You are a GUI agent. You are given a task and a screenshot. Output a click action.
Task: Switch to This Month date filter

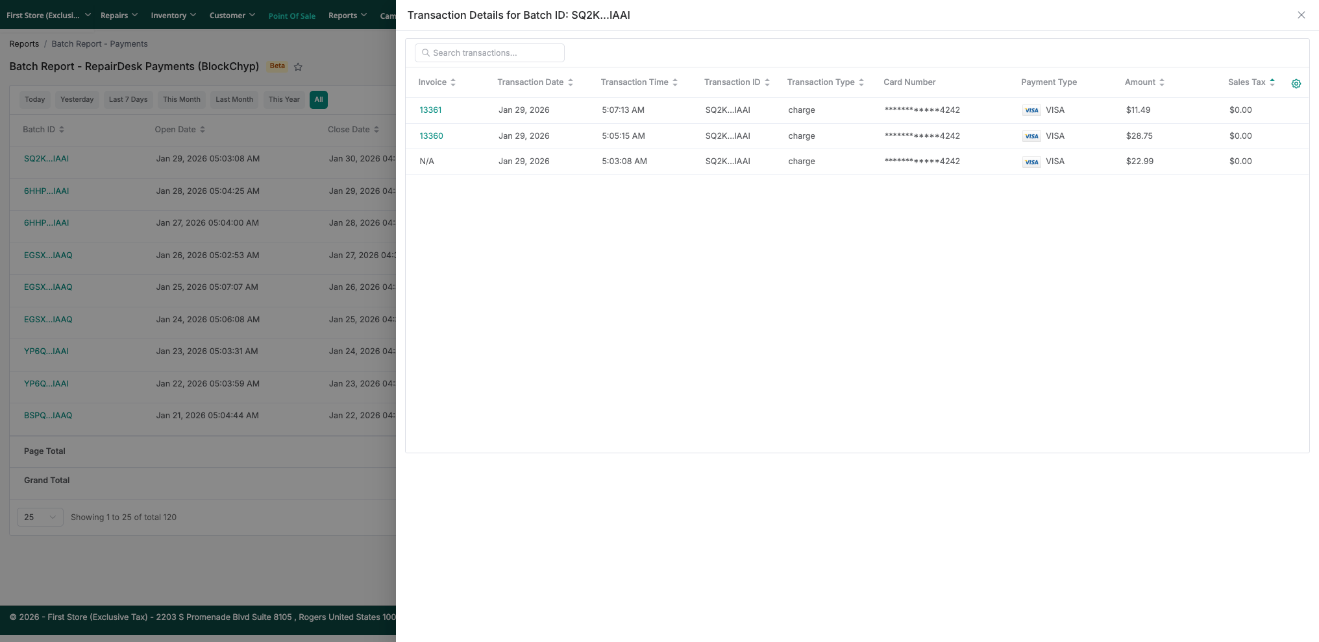tap(181, 100)
